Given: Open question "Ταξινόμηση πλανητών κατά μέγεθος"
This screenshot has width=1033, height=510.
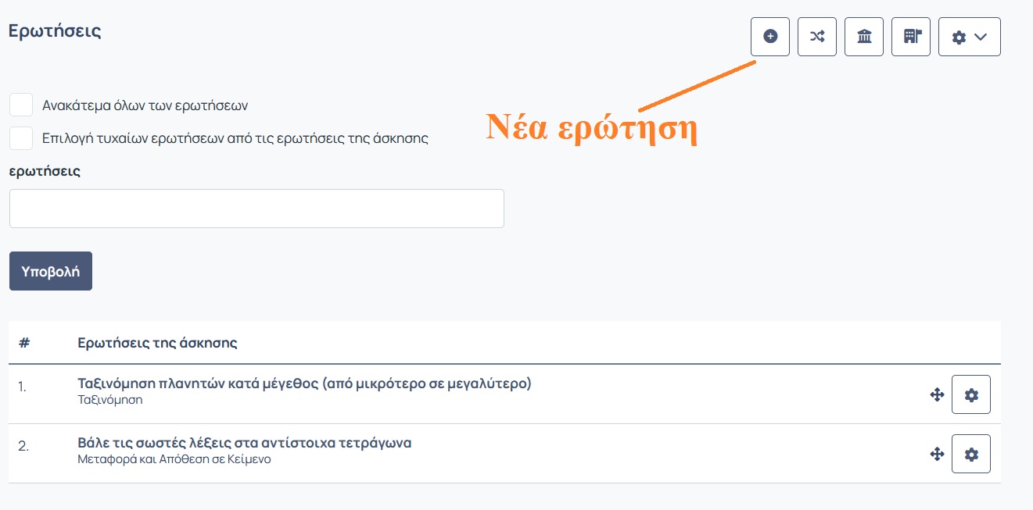Looking at the screenshot, I should (304, 383).
